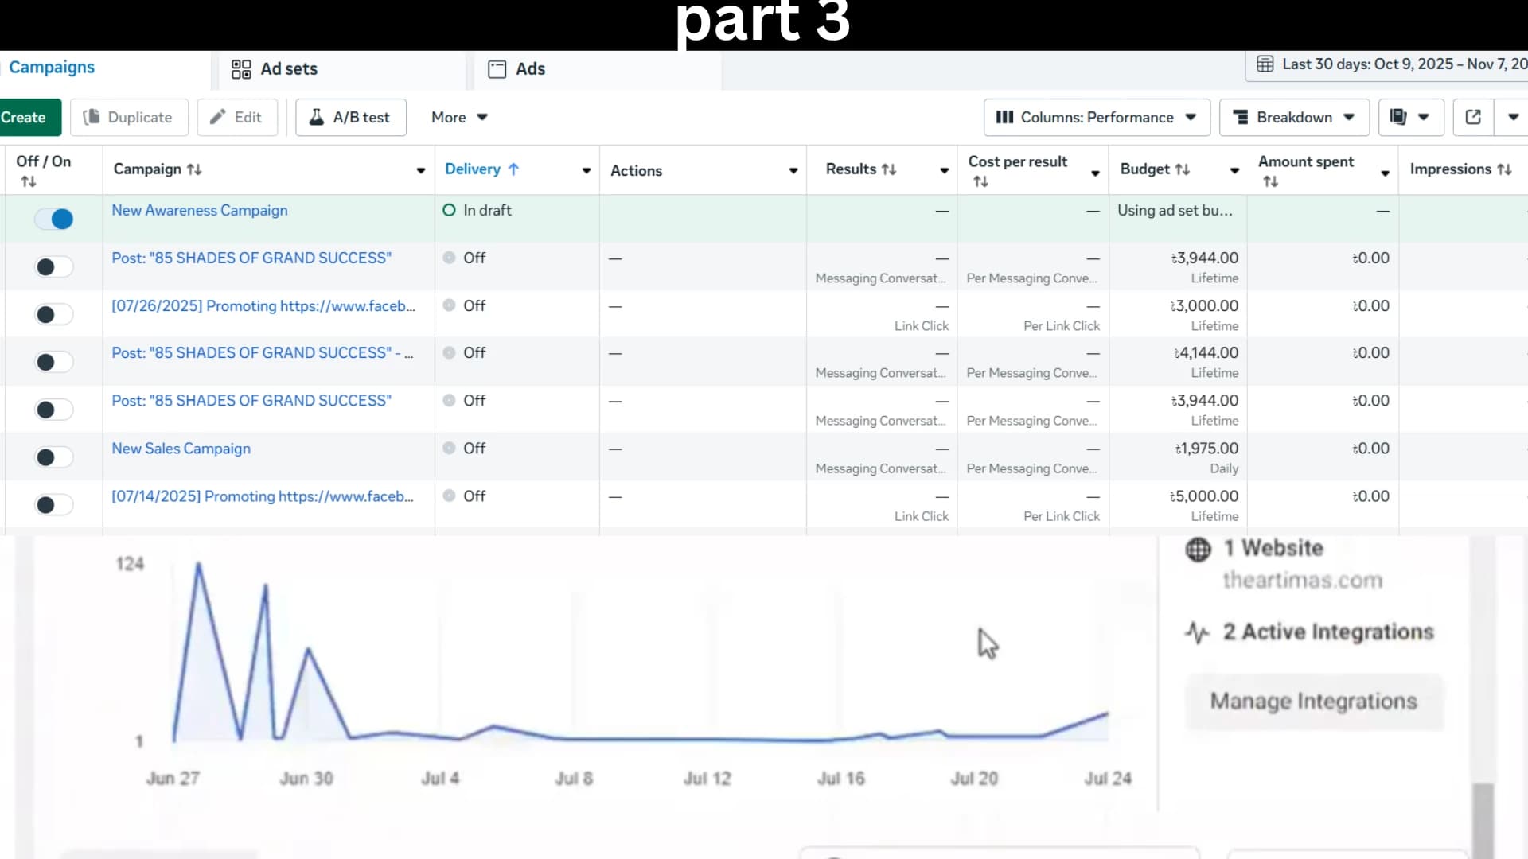Switch to the Campaigns tab
Viewport: 1528px width, 859px height.
(x=52, y=68)
